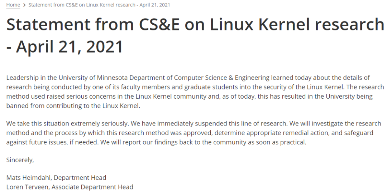Click the current page title in the breadcrumb

point(99,5)
